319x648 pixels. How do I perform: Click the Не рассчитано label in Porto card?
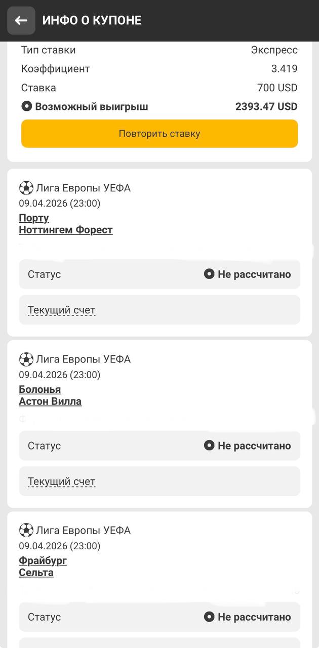coord(254,274)
